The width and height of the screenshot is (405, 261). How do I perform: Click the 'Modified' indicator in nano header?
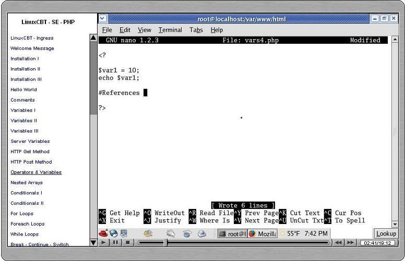pos(365,40)
